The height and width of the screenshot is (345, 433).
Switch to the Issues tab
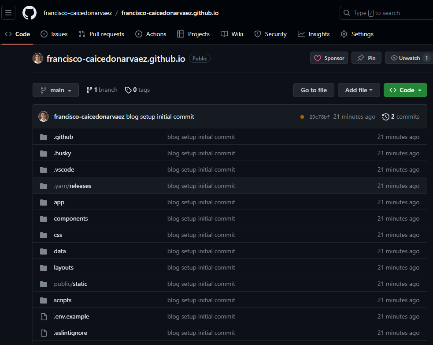point(54,34)
